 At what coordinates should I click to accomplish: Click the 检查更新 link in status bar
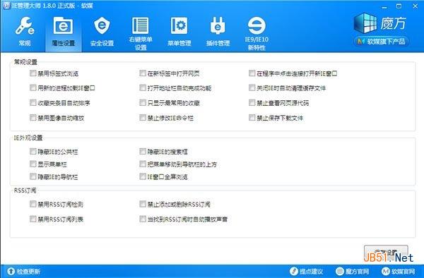click(x=24, y=271)
